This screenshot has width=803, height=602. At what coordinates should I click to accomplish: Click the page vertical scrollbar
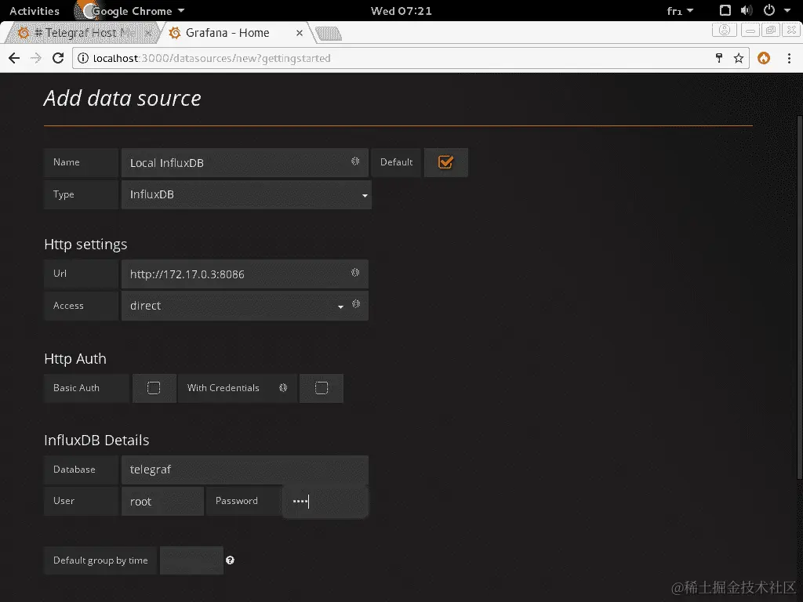pyautogui.click(x=799, y=297)
